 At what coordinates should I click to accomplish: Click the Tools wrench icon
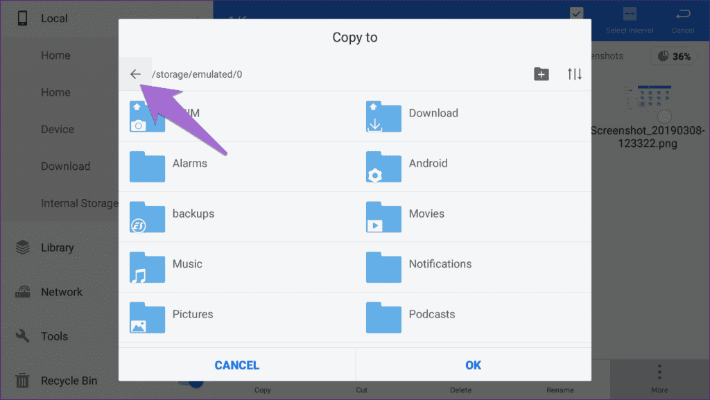22,336
